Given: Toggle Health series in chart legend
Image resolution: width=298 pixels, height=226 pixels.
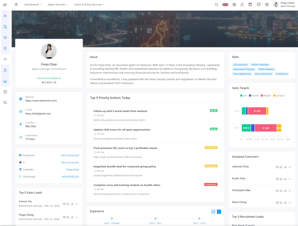Looking at the screenshot, I should (x=254, y=96).
